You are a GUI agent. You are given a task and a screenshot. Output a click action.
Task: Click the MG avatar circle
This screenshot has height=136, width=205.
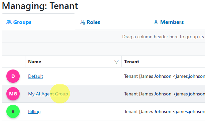click(x=13, y=94)
